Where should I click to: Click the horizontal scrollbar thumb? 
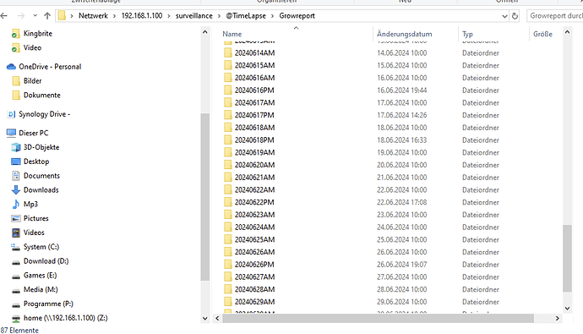(379, 319)
